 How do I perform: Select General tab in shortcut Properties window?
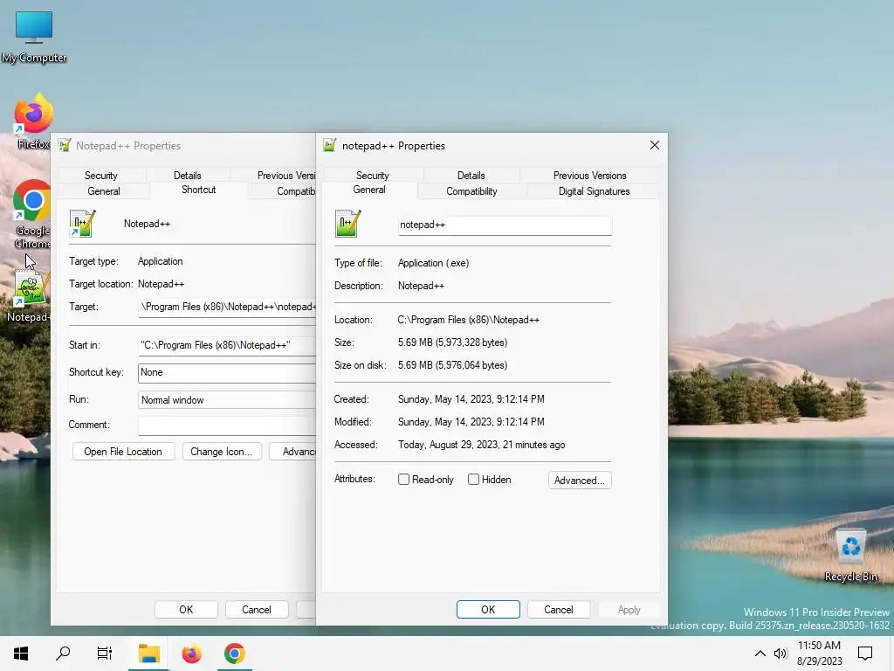[104, 191]
